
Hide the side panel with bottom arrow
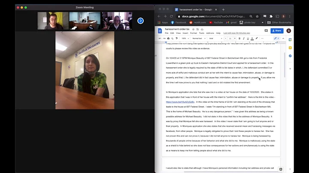coord(290,169)
